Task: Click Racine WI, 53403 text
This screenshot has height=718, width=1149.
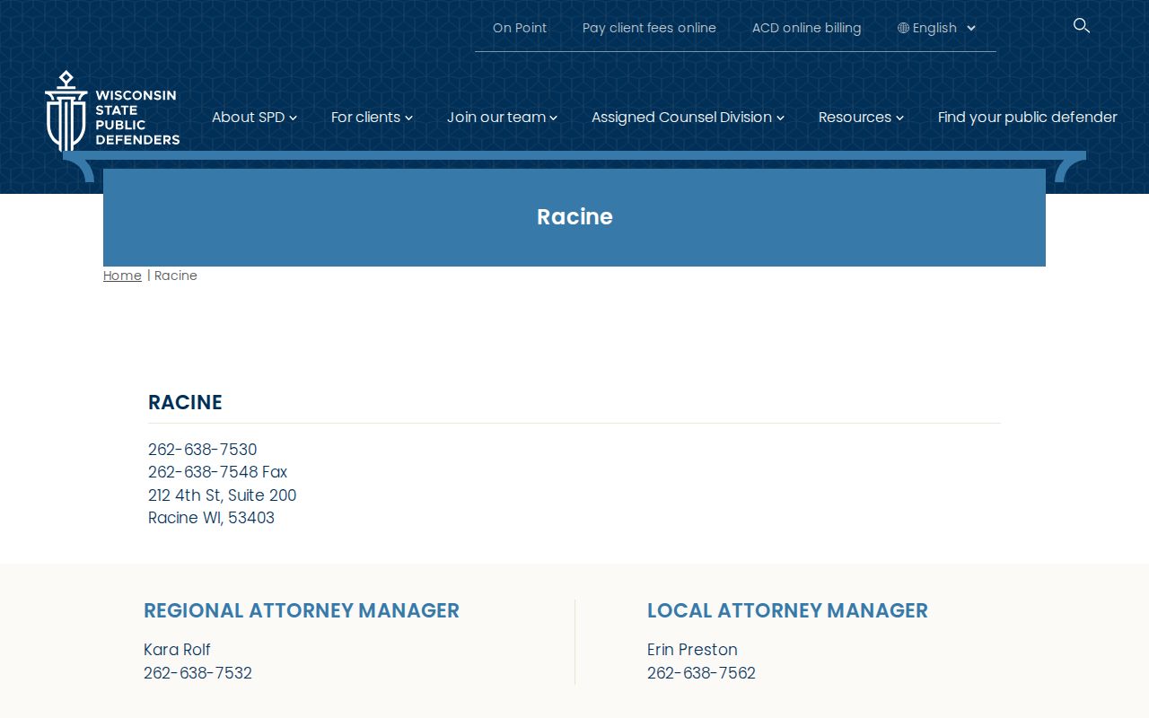Action: (211, 518)
